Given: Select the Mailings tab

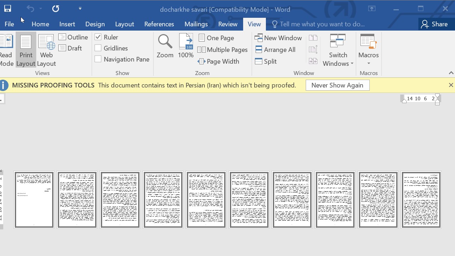Looking at the screenshot, I should [x=196, y=24].
